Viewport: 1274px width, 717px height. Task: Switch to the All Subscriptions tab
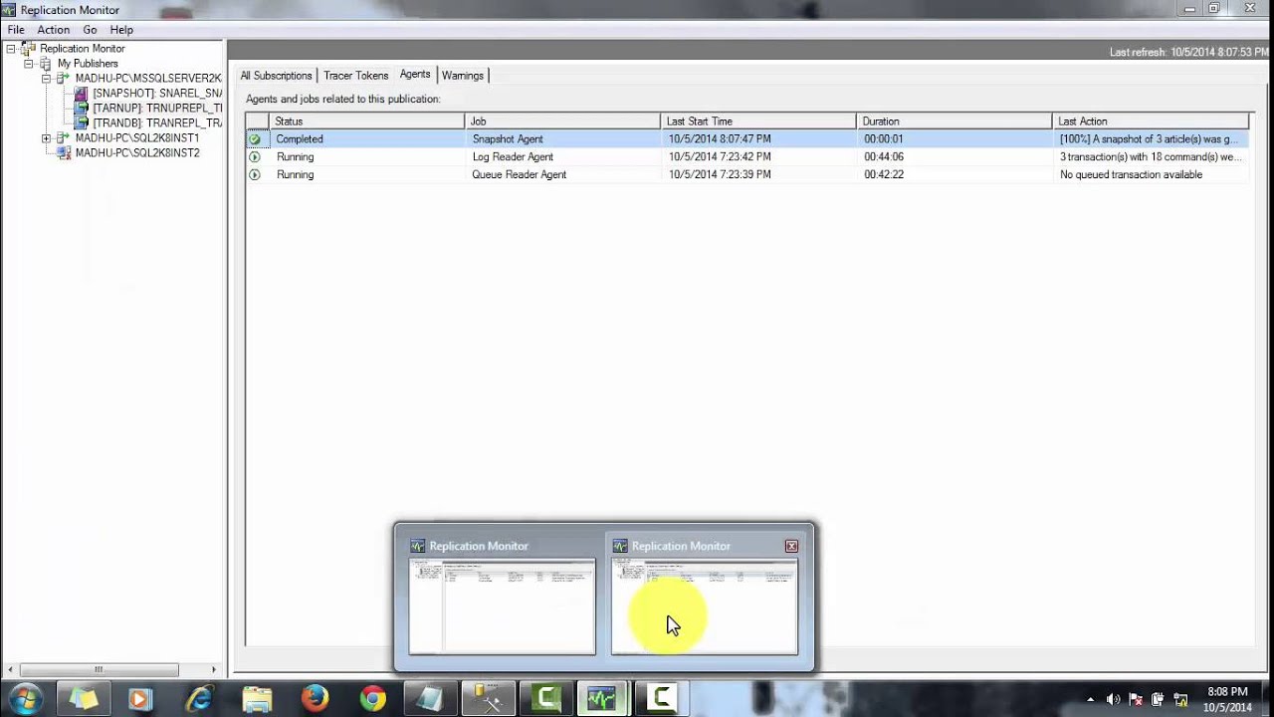click(276, 76)
